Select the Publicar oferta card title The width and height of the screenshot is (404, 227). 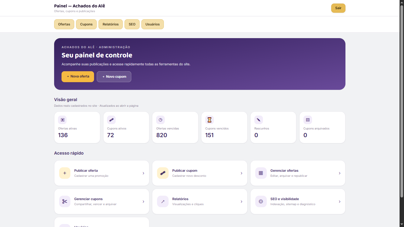(x=86, y=171)
